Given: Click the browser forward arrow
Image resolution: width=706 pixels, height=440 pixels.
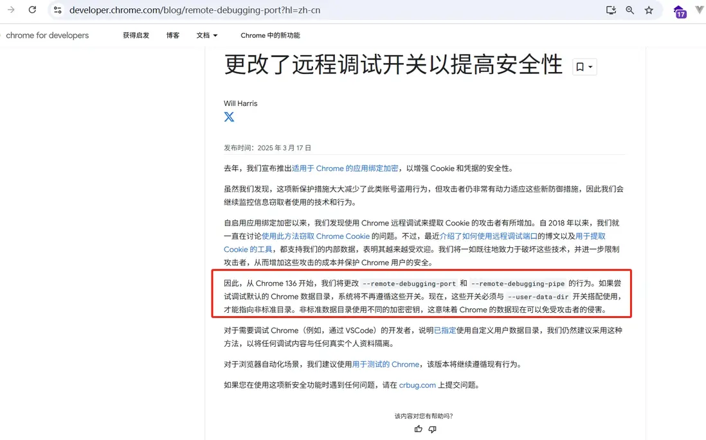Looking at the screenshot, I should [12, 10].
